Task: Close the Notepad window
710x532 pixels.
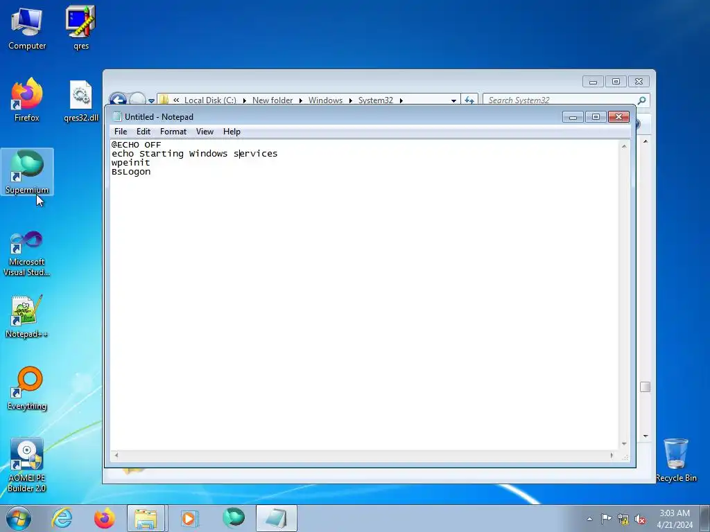Action: [x=618, y=117]
